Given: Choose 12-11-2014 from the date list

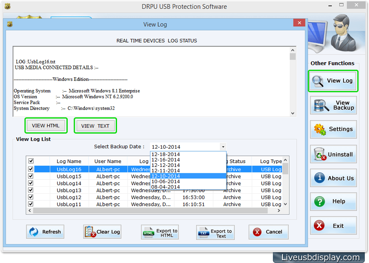Looking at the screenshot, I should point(188,171).
